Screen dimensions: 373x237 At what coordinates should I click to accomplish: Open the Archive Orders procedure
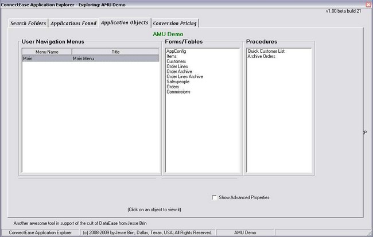[x=261, y=56]
